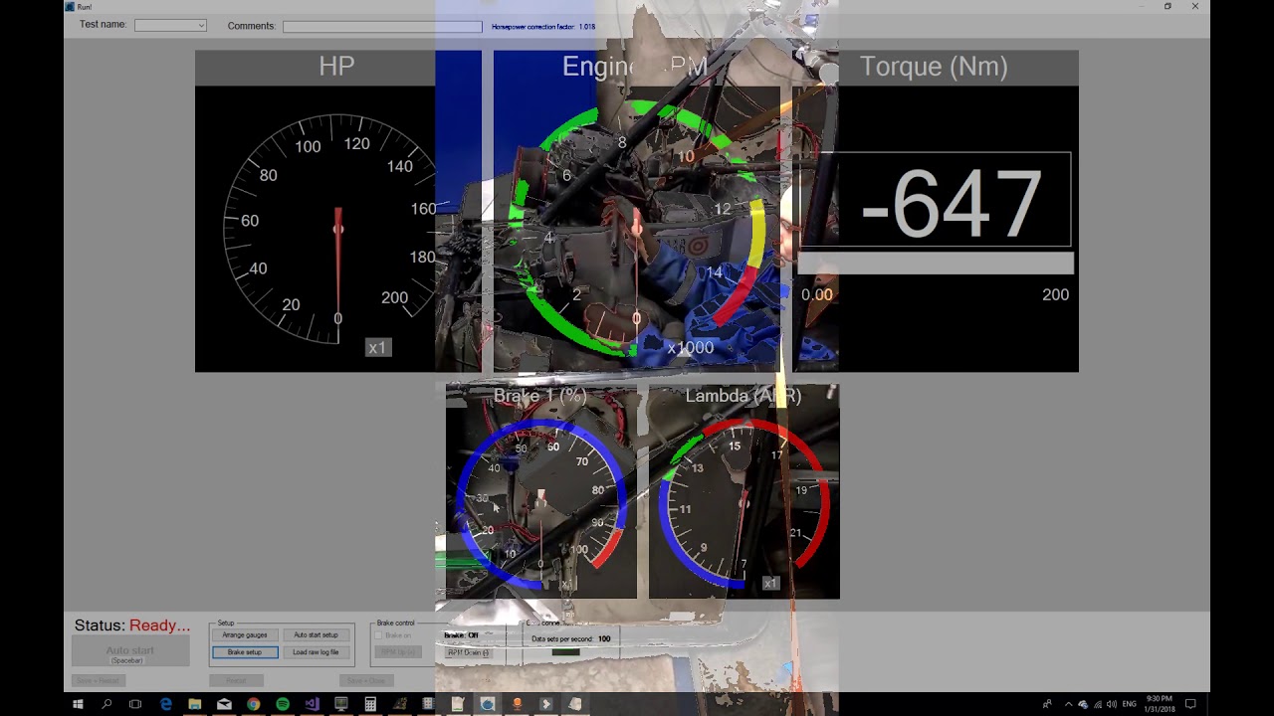
Task: Open Visual Studio from taskbar
Action: 312,704
